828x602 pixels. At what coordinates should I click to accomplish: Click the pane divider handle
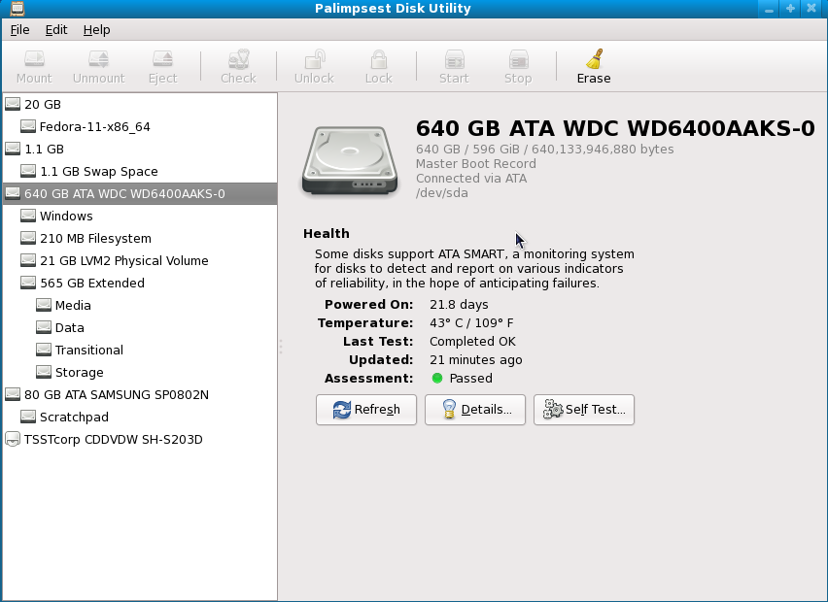[281, 347]
